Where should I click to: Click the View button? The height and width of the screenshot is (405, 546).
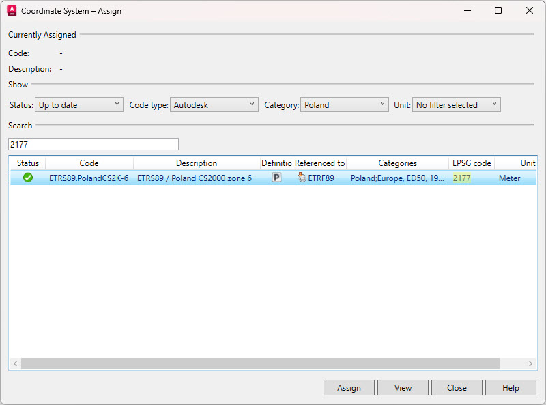pos(403,388)
